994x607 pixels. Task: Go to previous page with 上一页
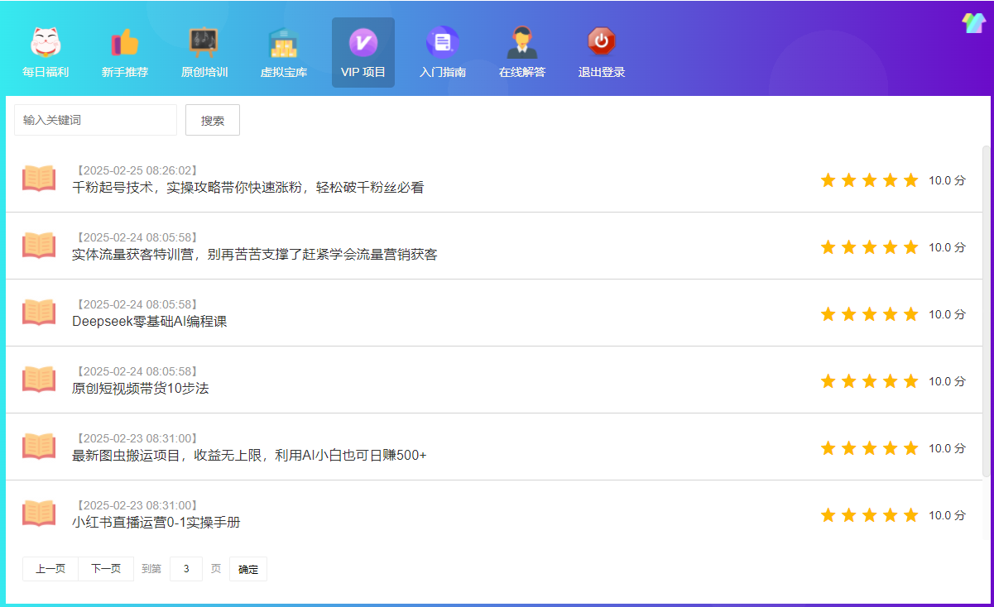tap(50, 569)
